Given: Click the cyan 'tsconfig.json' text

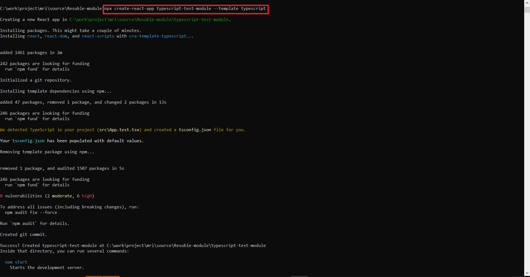Looking at the screenshot, I should pyautogui.click(x=28, y=141).
